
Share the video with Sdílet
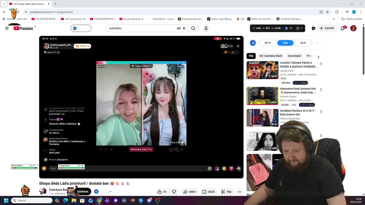[x=189, y=192]
